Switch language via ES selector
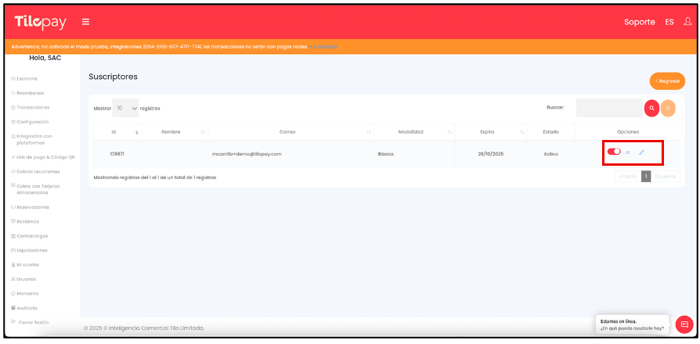 pyautogui.click(x=669, y=22)
